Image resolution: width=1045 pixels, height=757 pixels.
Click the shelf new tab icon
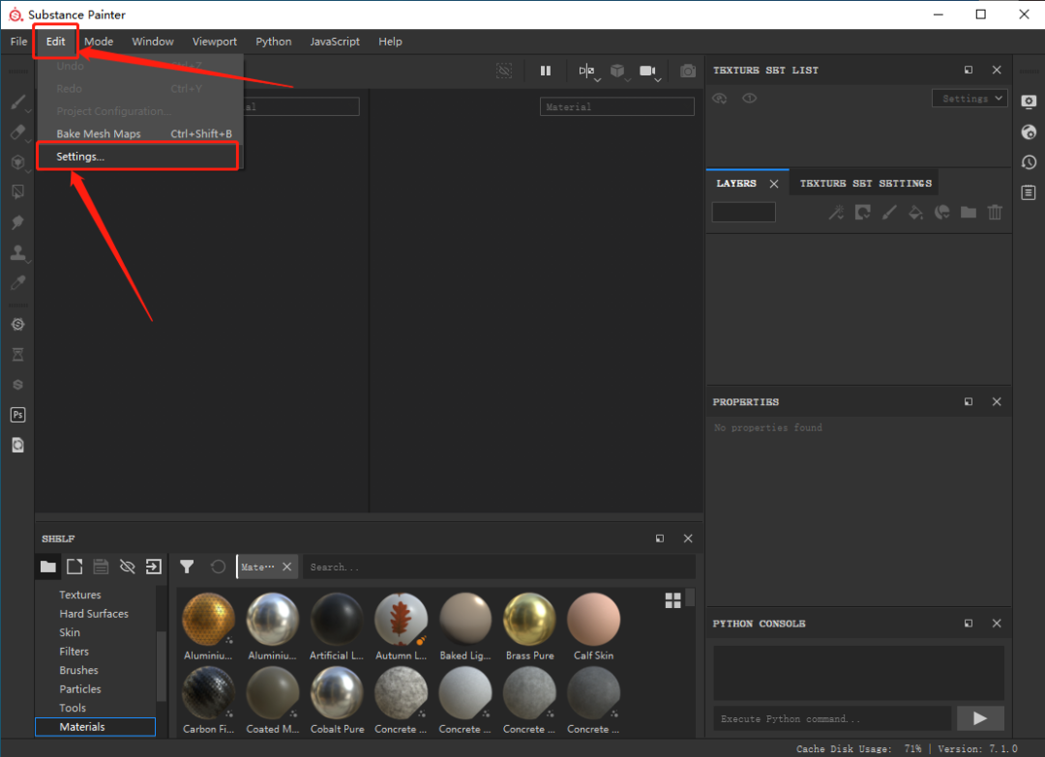point(75,567)
